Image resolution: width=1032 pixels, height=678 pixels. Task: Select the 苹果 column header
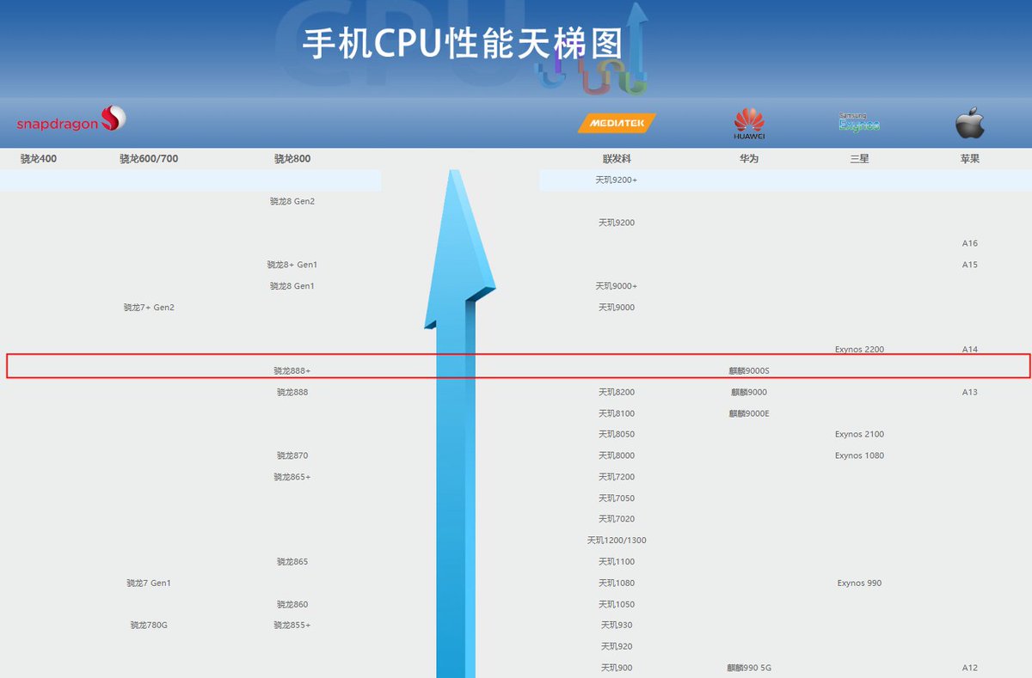tap(970, 159)
